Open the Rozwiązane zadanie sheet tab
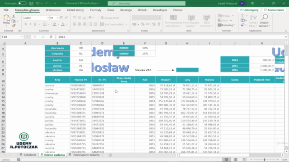Image resolution: width=289 pixels, height=162 pixels. (84, 155)
